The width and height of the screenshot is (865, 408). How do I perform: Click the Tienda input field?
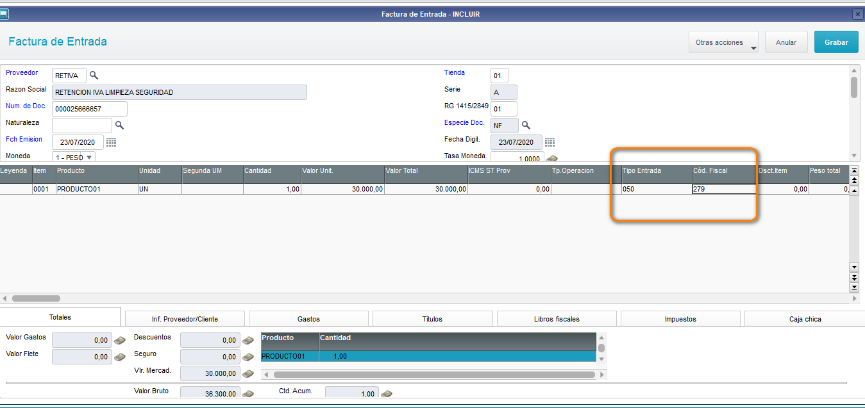499,76
